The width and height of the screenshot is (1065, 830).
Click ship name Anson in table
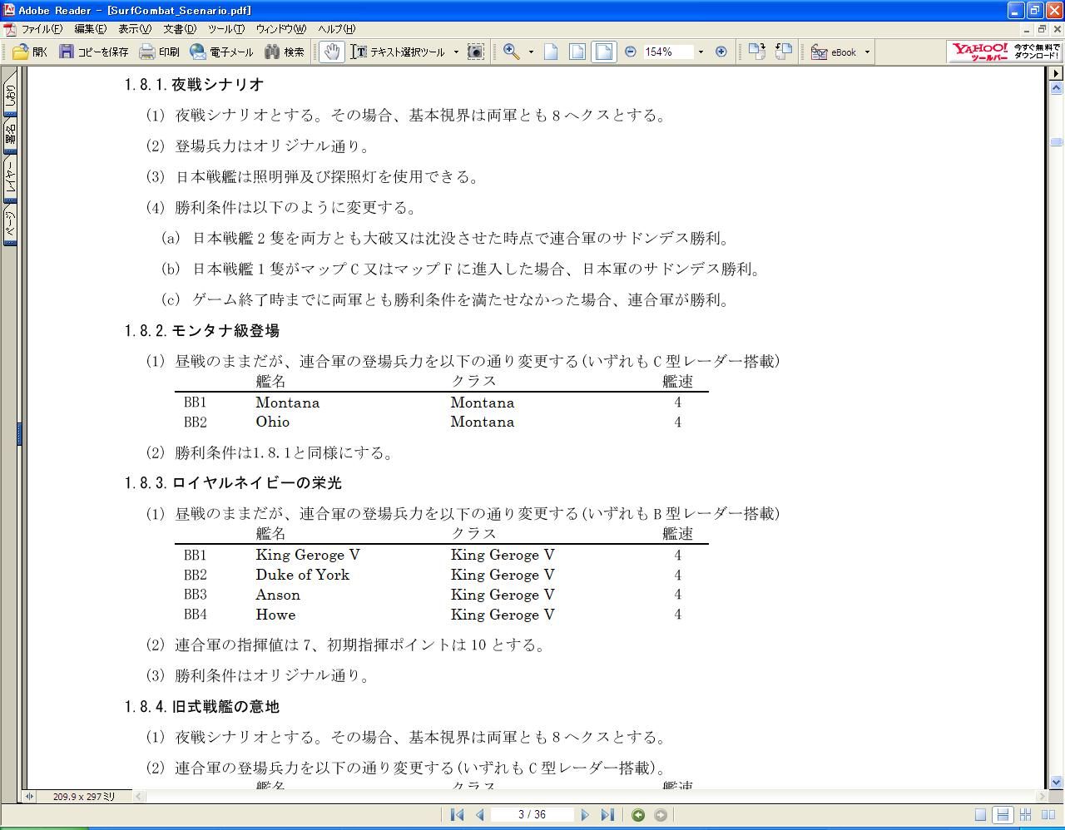[x=278, y=595]
